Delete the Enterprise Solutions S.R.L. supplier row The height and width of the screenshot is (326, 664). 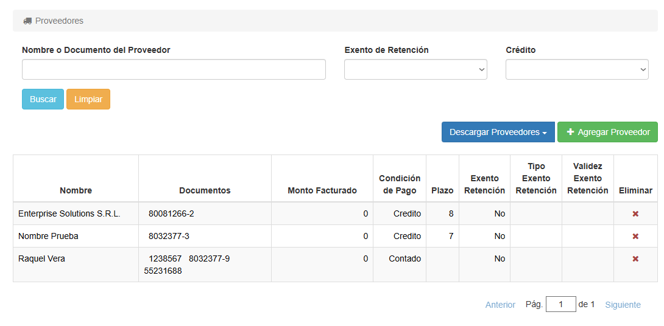[635, 214]
